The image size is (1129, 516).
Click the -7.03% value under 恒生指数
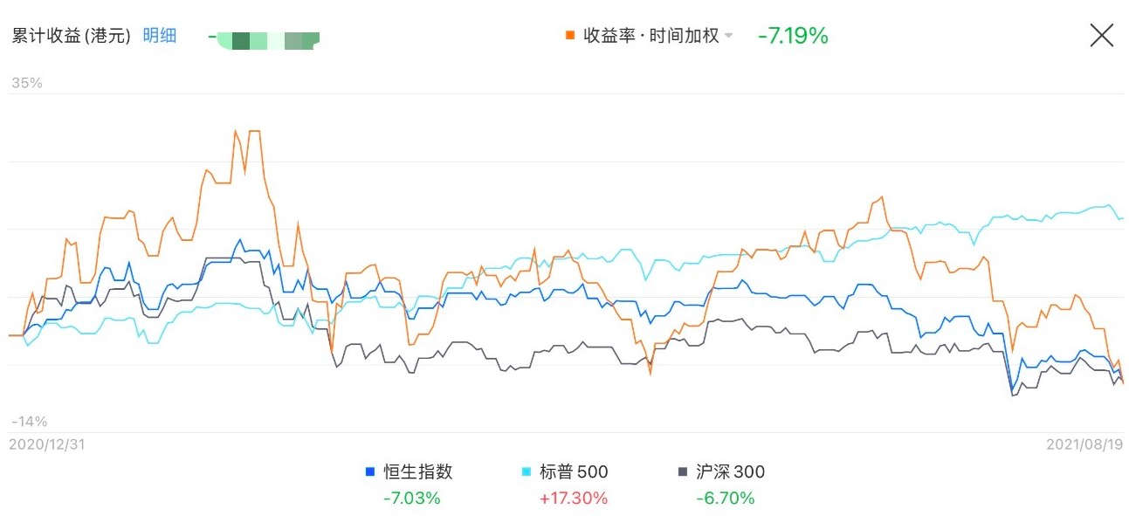pos(411,499)
